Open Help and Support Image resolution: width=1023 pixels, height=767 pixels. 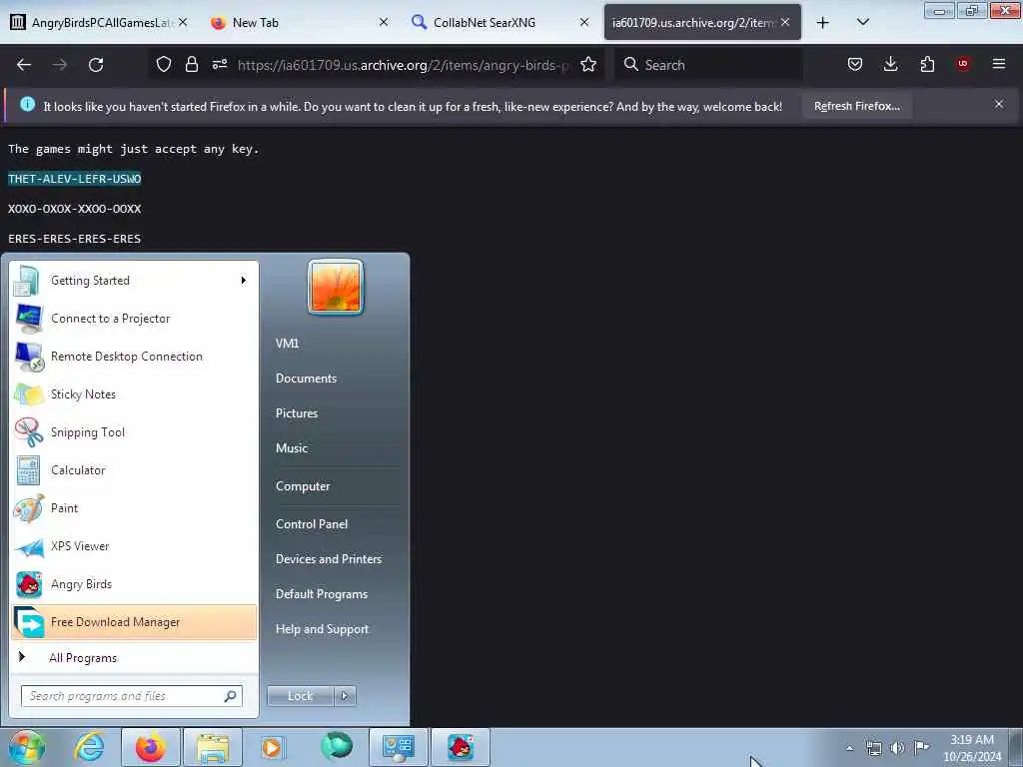click(322, 629)
